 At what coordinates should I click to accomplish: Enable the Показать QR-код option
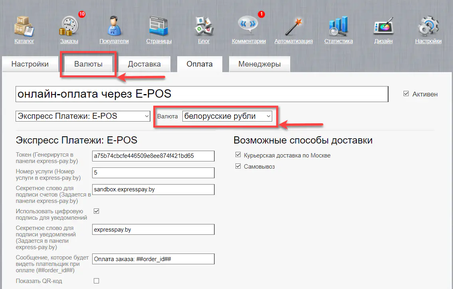[x=96, y=281]
